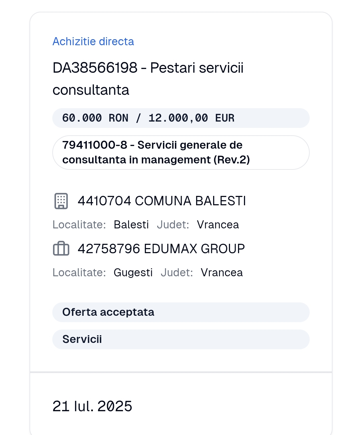Image resolution: width=362 pixels, height=435 pixels.
Task: Open the DA38566198 Pestari servicii consultanta title
Action: coord(148,79)
